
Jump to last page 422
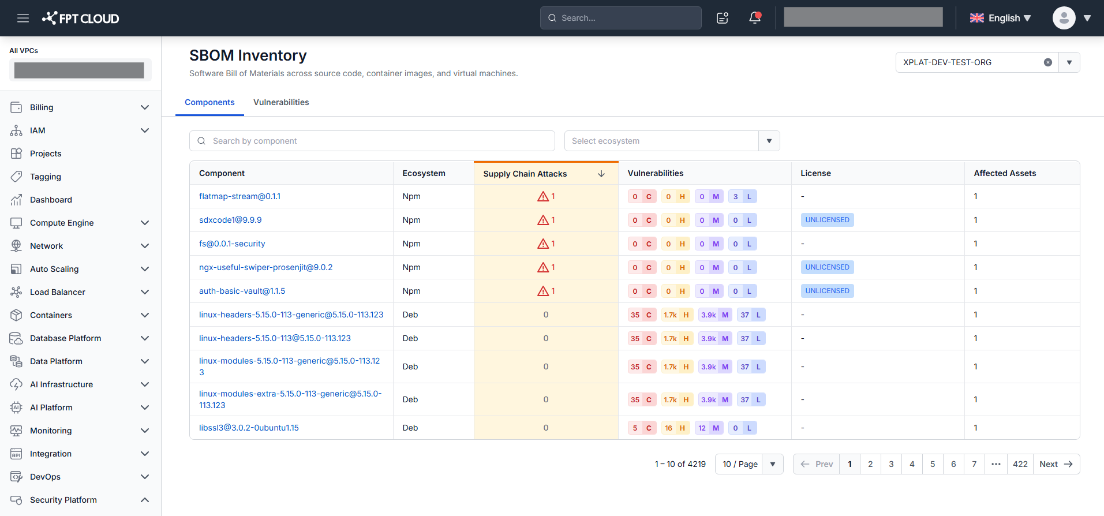pyautogui.click(x=1020, y=464)
